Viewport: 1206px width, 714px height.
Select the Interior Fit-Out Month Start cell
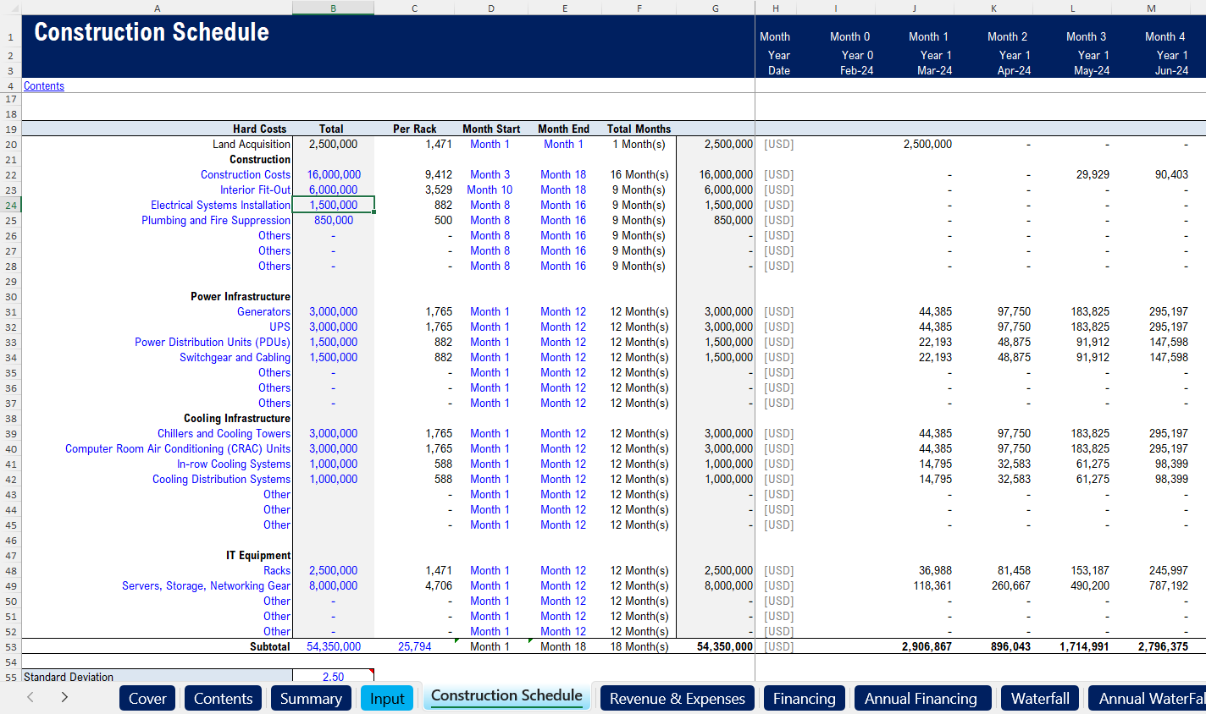pos(490,189)
